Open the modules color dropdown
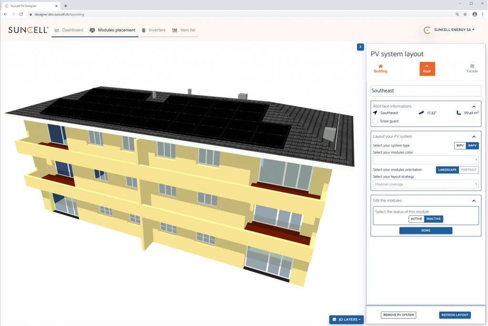This screenshot has width=488, height=326. tap(426, 160)
